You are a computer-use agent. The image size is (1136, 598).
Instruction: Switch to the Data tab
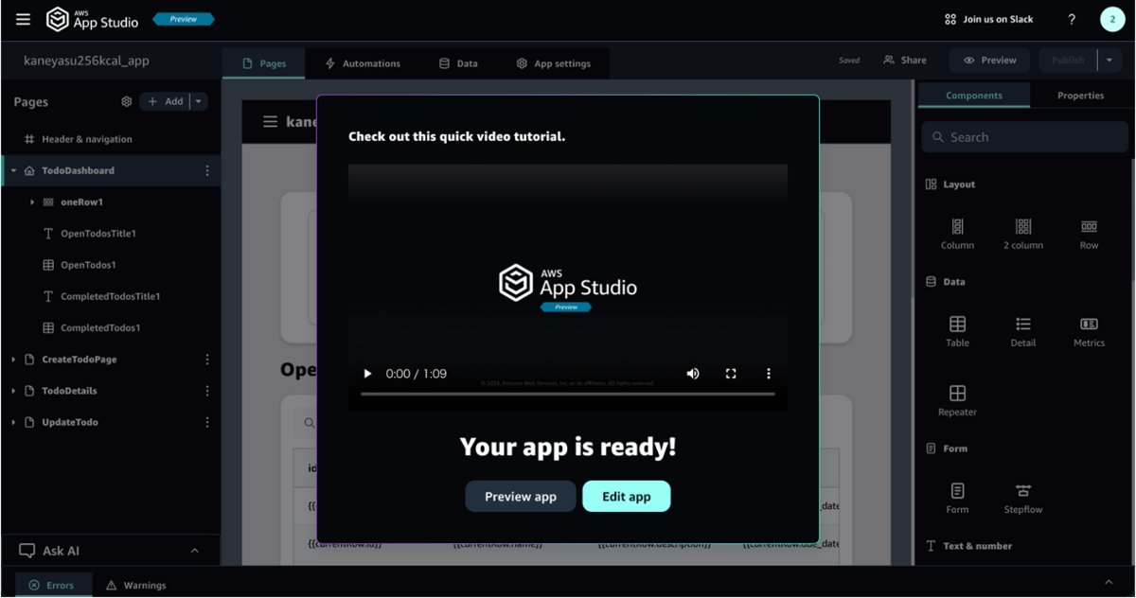tap(458, 63)
